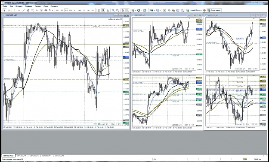269x162 pixels.
Task: Open the profiles dropdown
Action: click(x=158, y=10)
